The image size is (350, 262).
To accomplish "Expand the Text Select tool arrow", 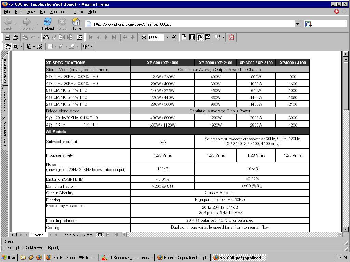I will click(x=34, y=46).
